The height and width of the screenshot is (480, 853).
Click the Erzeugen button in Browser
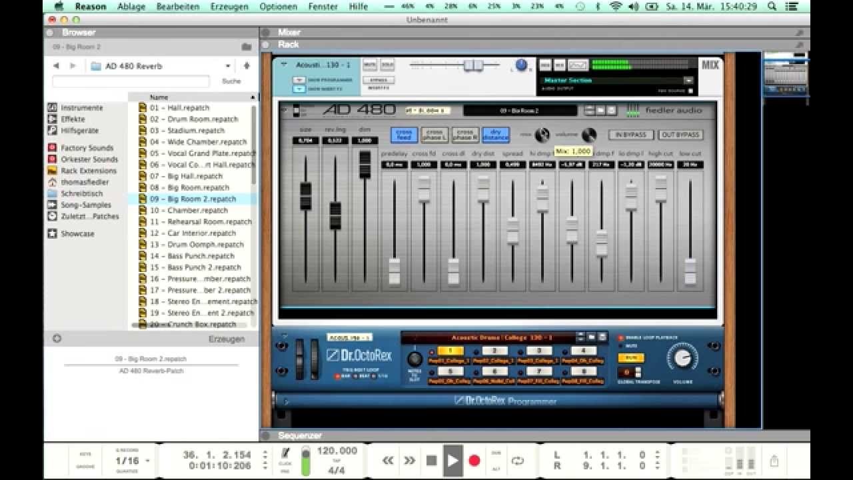(x=227, y=339)
